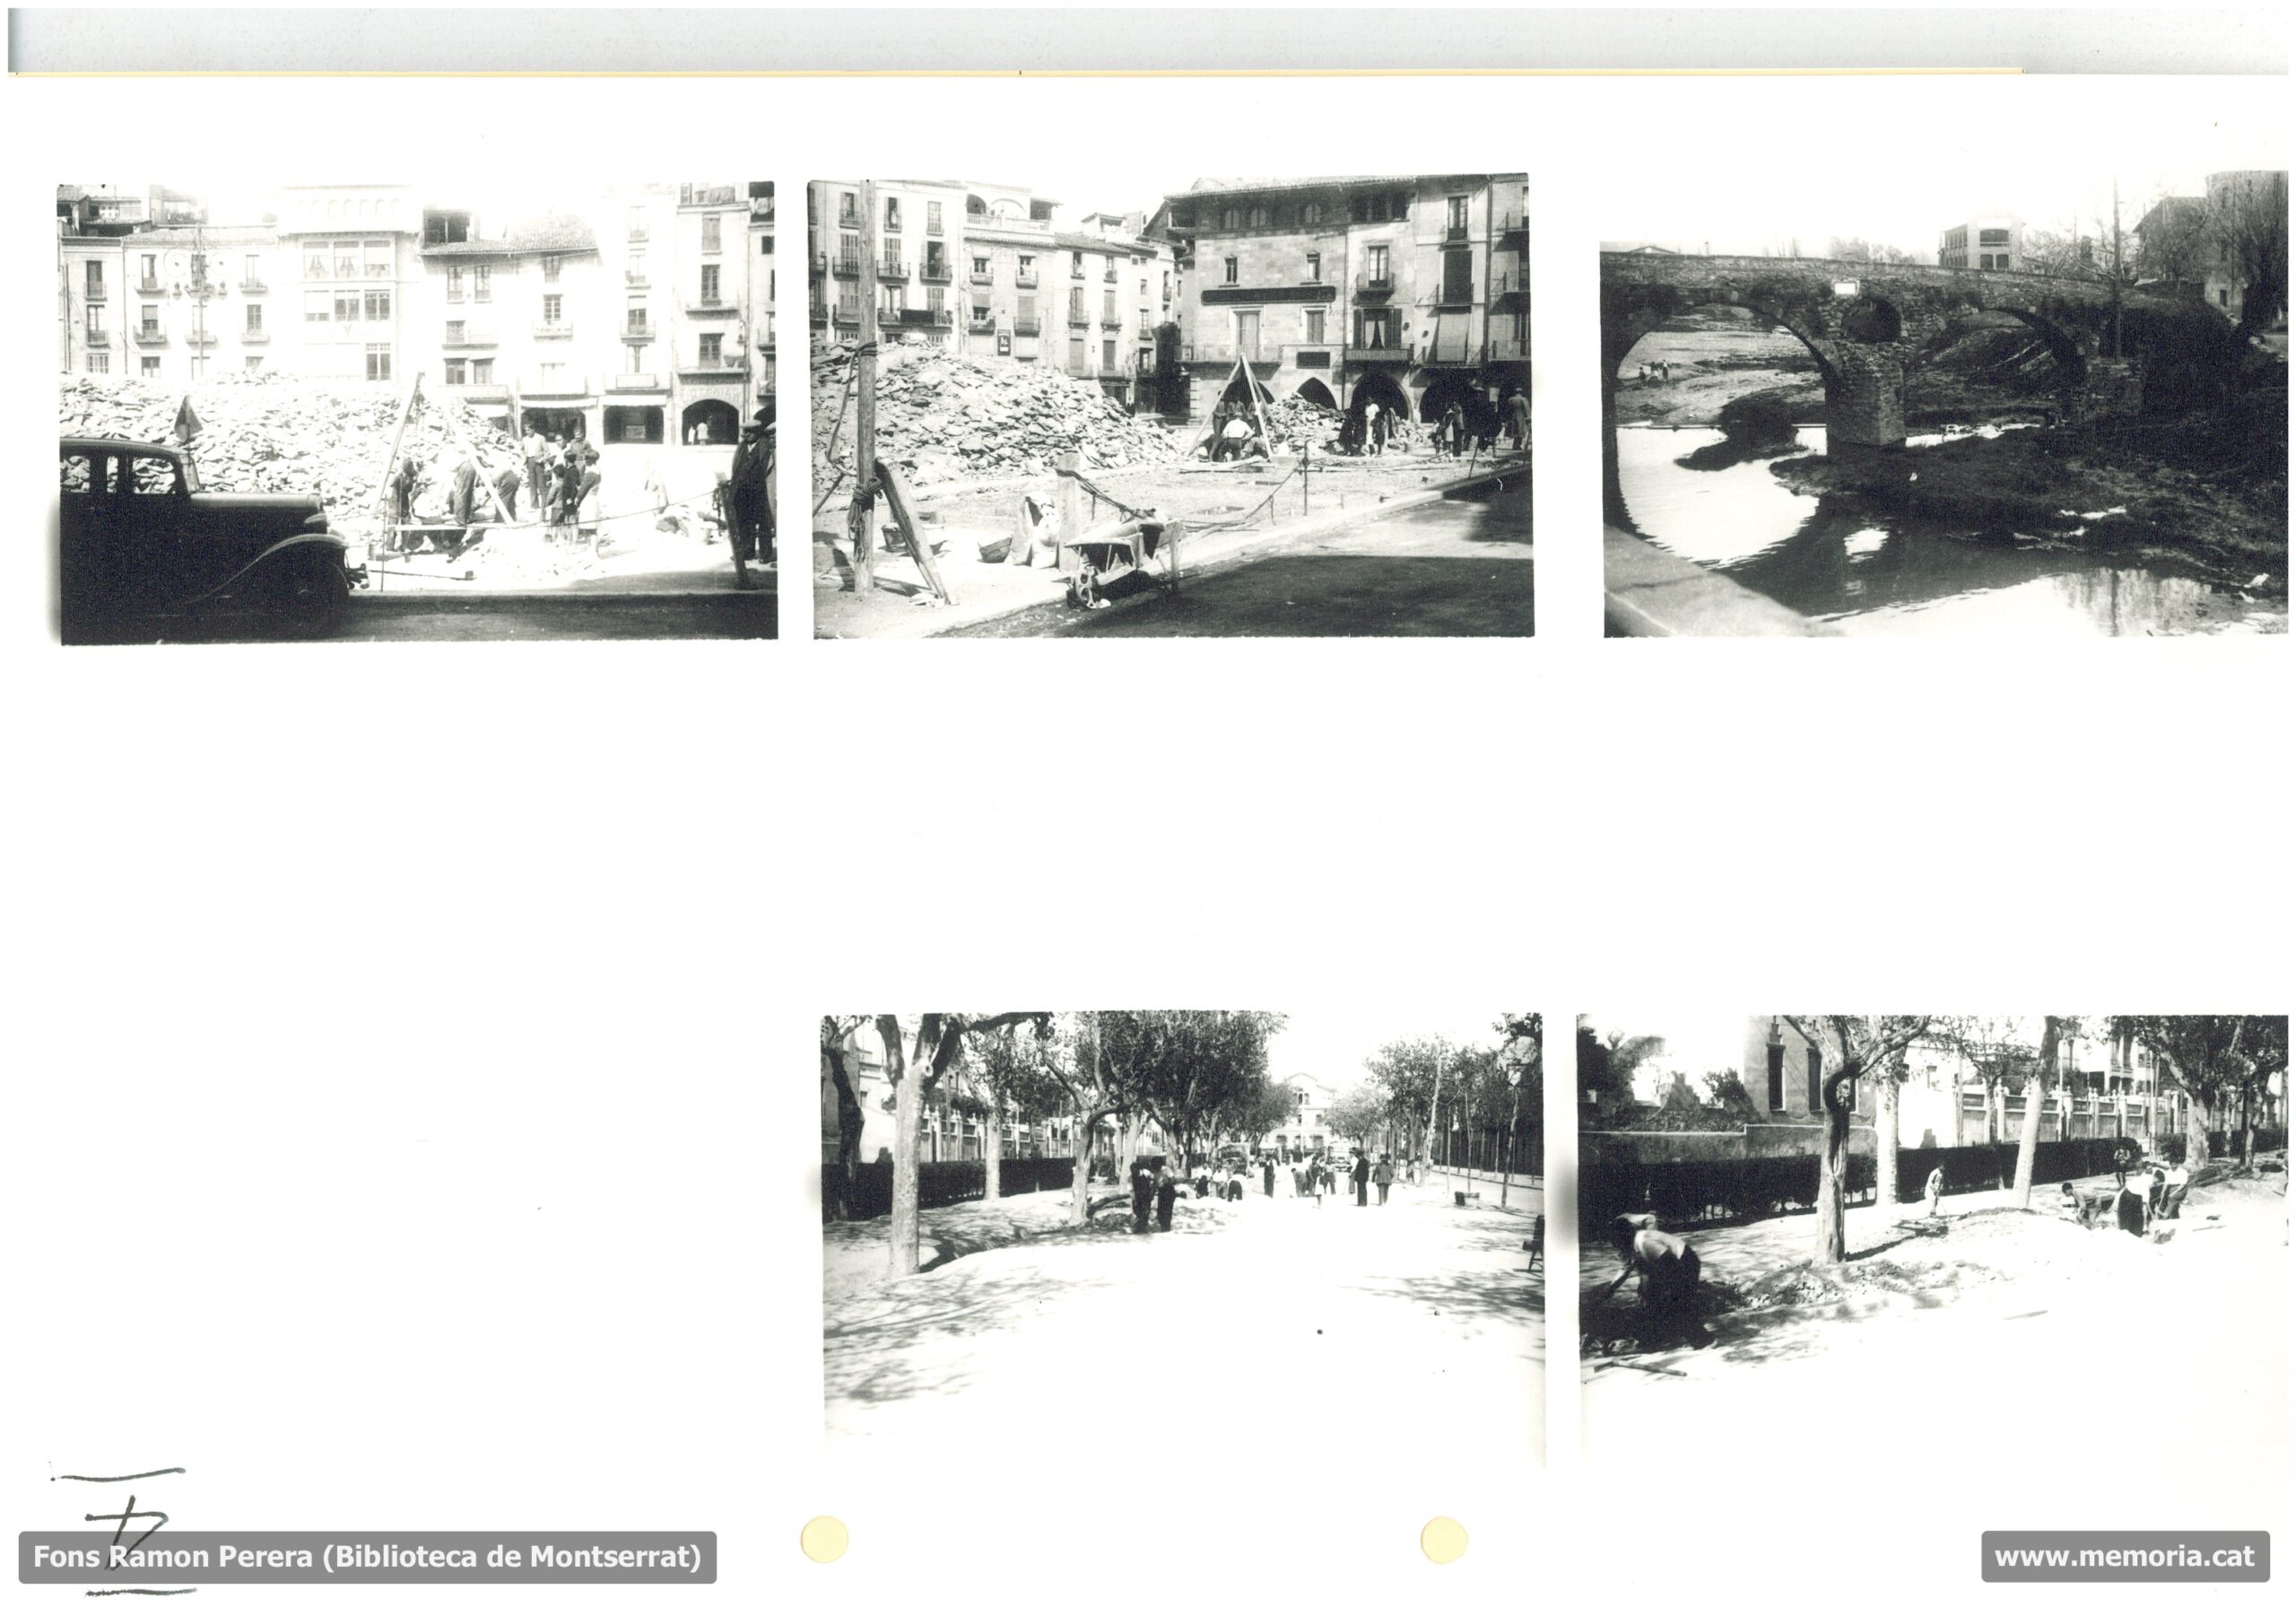Click the 'Fons Ramon Perera (Biblioteca de Montserrat)' caption
Screen dimensions: 2296x1624
click(x=368, y=1557)
